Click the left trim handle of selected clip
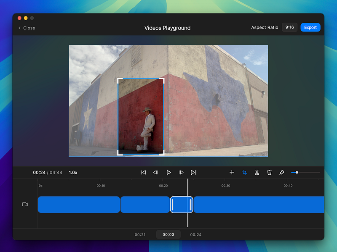The width and height of the screenshot is (337, 252). coord(172,205)
